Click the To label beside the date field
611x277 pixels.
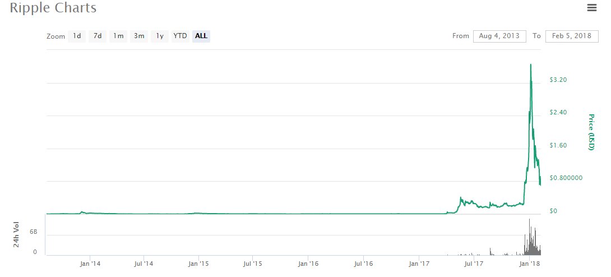coord(536,36)
